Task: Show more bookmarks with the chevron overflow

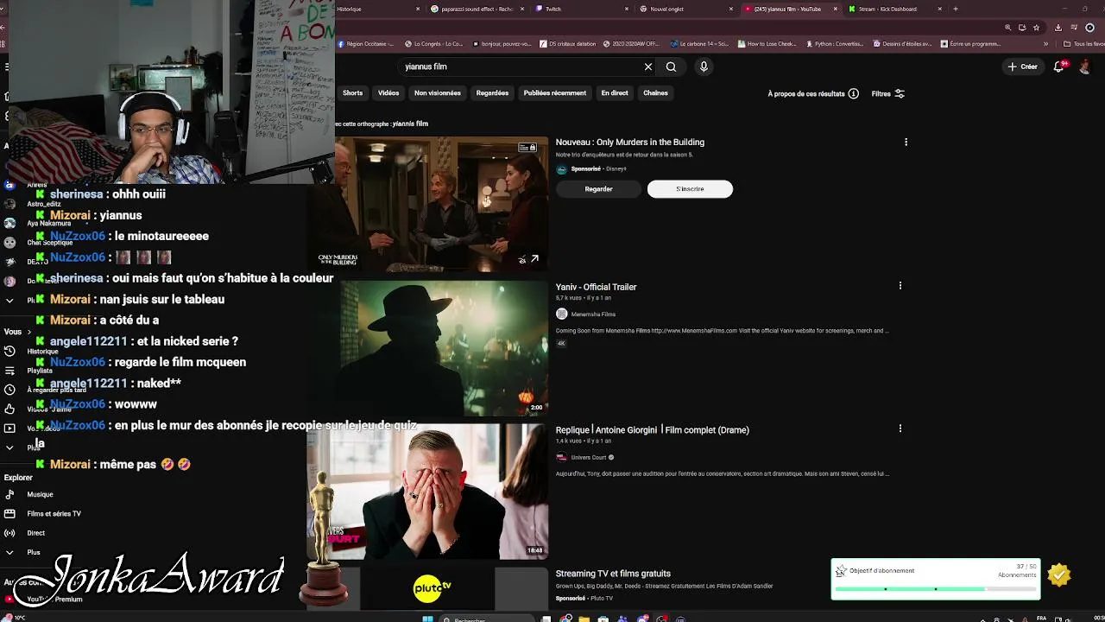Action: [1045, 44]
